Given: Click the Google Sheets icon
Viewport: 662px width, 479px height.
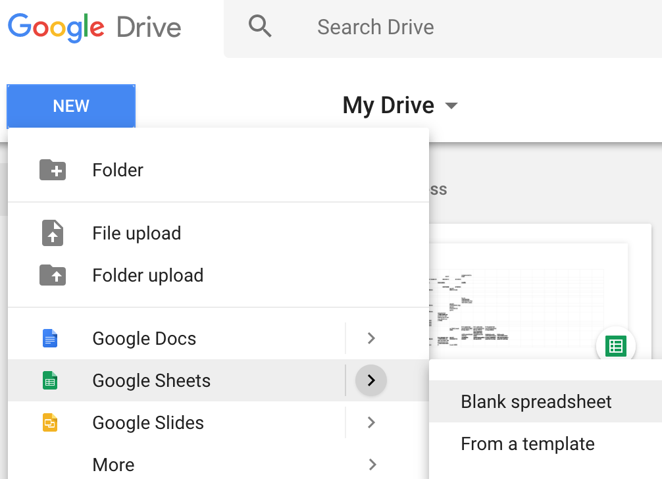Looking at the screenshot, I should click(x=51, y=380).
